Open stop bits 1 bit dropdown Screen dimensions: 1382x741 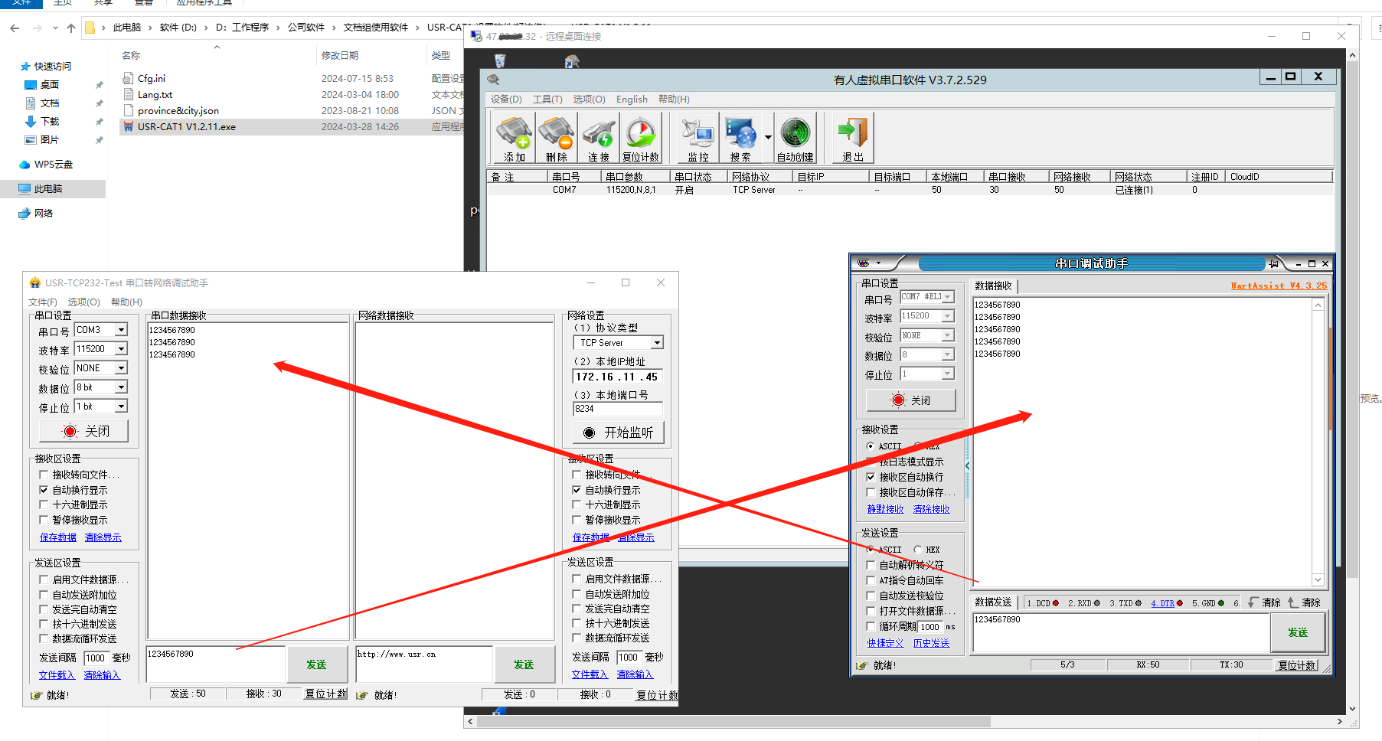121,406
